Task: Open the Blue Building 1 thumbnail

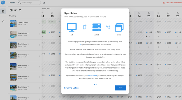Action: click(13, 34)
